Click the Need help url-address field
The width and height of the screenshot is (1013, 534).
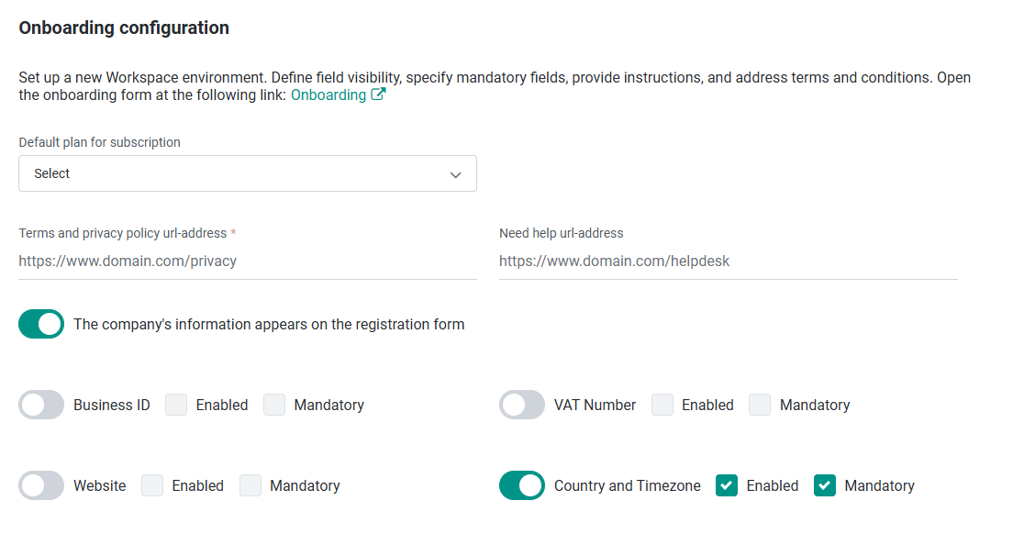point(728,261)
